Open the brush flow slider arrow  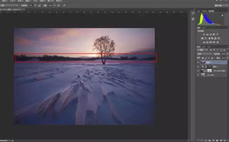pos(54,5)
